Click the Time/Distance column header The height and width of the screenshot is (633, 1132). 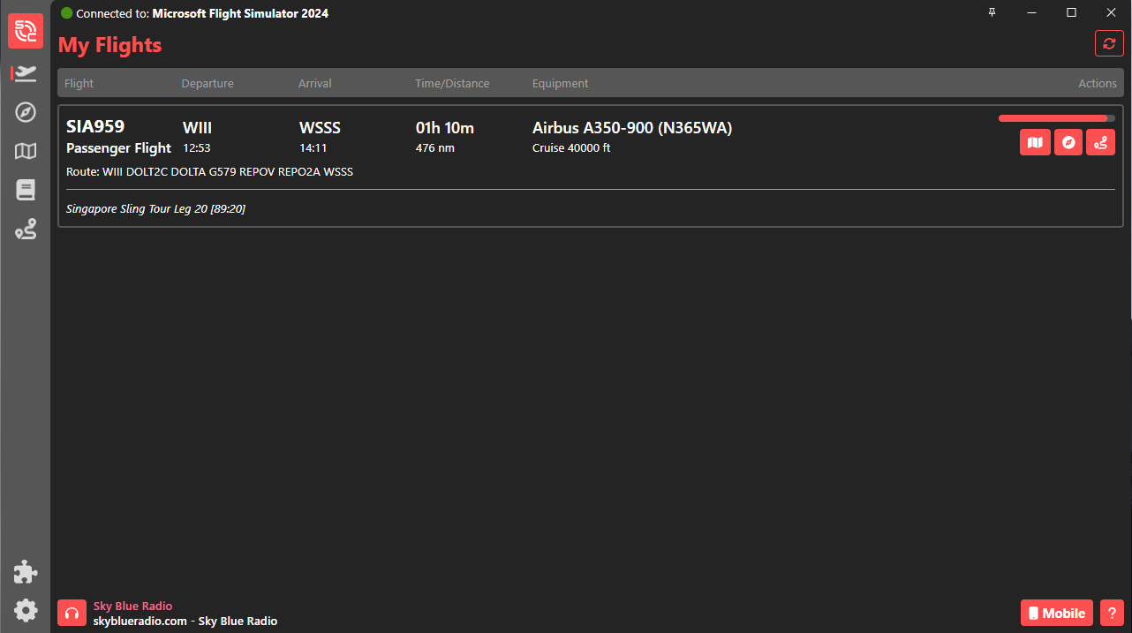[452, 84]
